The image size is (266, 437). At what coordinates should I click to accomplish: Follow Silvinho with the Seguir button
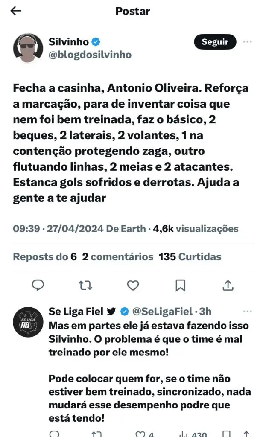pyautogui.click(x=215, y=42)
